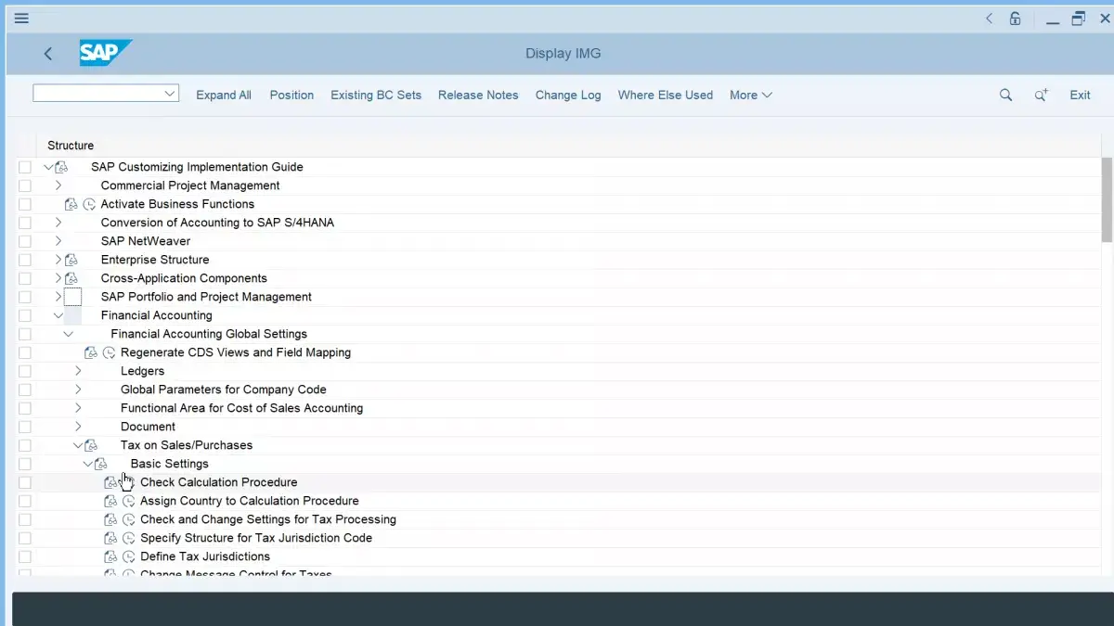
Task: Open the command field dropdown
Action: tap(170, 93)
